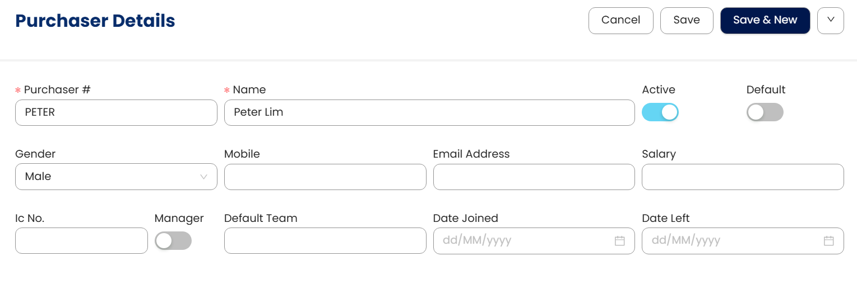The width and height of the screenshot is (857, 289).
Task: Toggle the Active switch off
Action: (660, 112)
